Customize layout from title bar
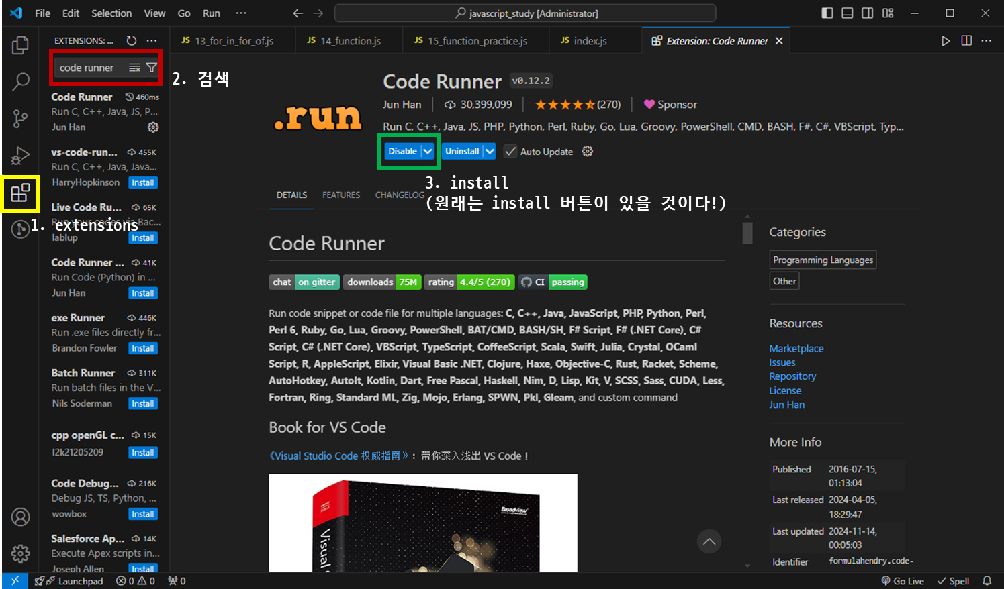 (888, 13)
